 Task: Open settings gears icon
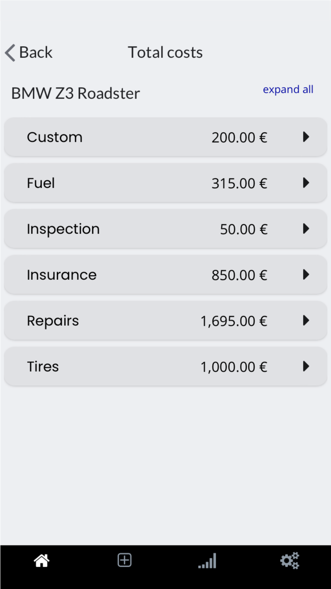click(290, 561)
